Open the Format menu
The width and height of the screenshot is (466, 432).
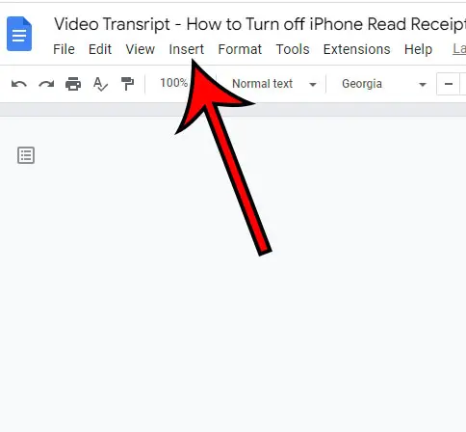(240, 49)
